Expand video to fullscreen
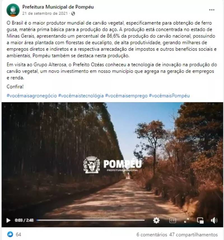The height and width of the screenshot is (240, 224). coord(186,220)
